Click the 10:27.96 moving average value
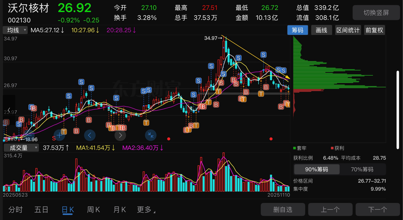The width and height of the screenshot is (403, 220). point(86,30)
